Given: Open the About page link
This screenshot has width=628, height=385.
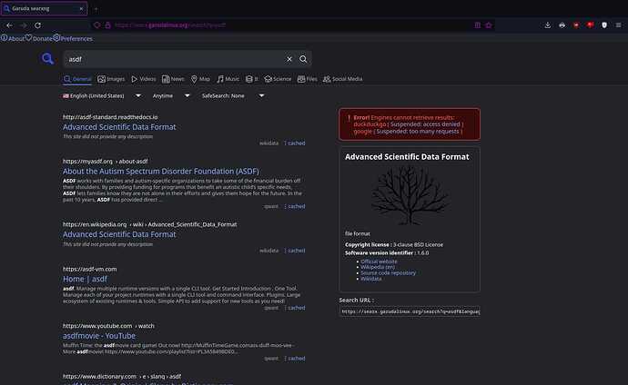Looking at the screenshot, I should pyautogui.click(x=13, y=38).
